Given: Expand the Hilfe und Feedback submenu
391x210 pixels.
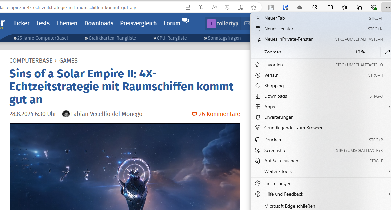Looking at the screenshot, I should [x=321, y=194].
